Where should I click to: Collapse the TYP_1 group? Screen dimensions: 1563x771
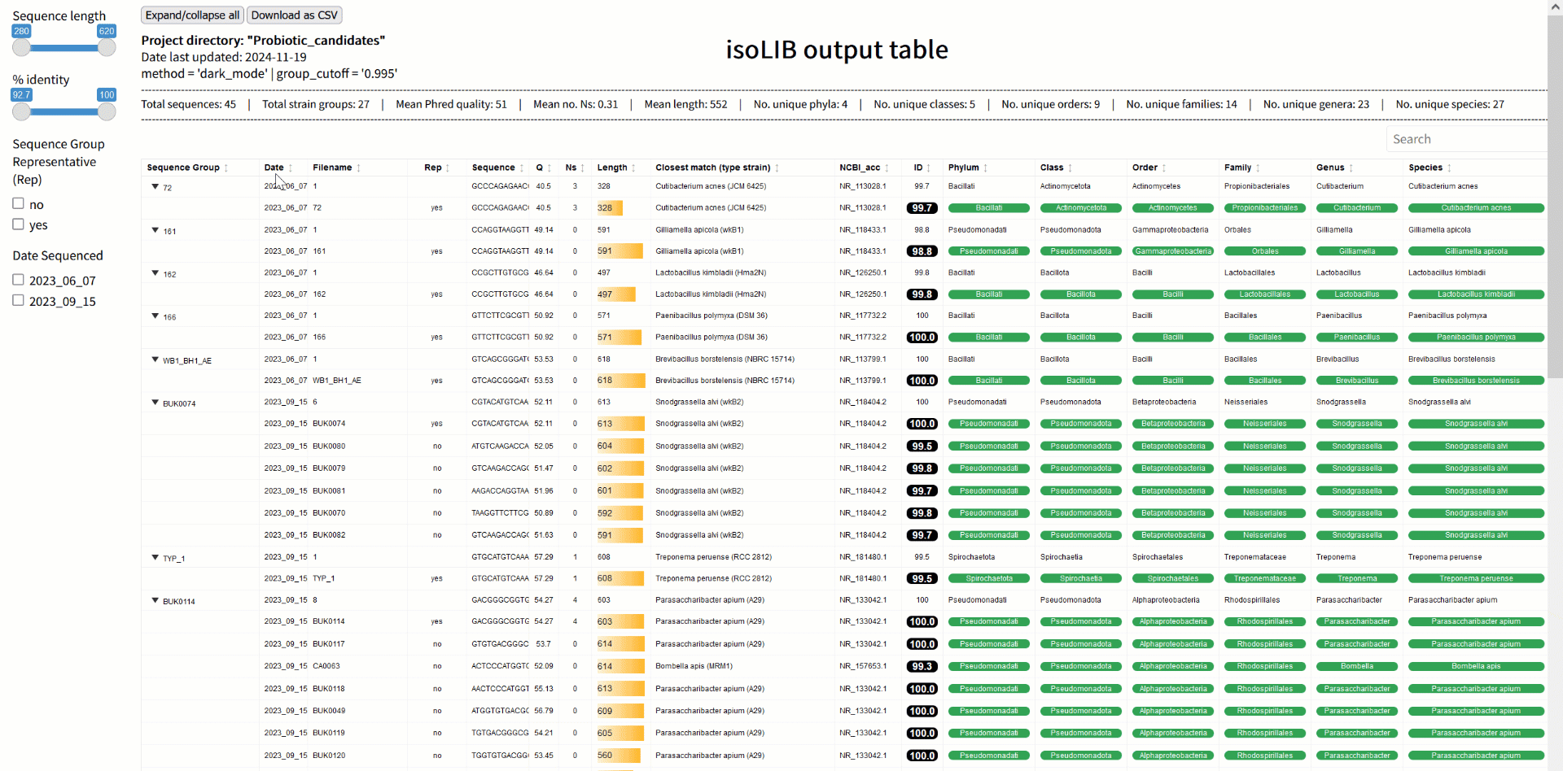[x=155, y=558]
